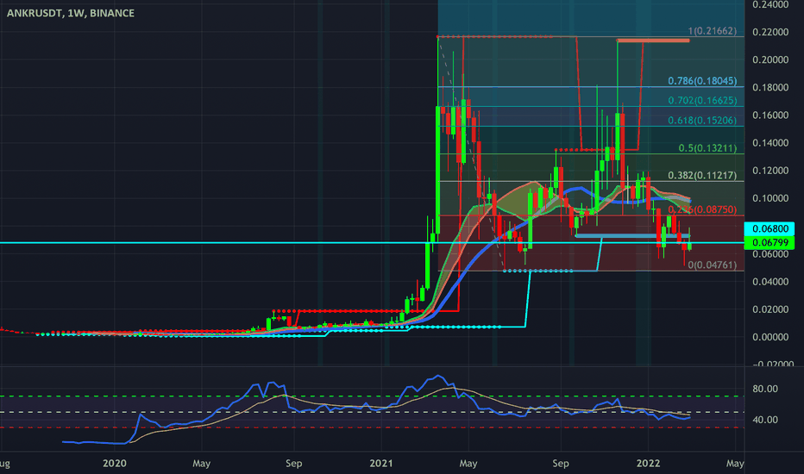Click the 0.12000 price axis label
The image size is (804, 474).
770,170
